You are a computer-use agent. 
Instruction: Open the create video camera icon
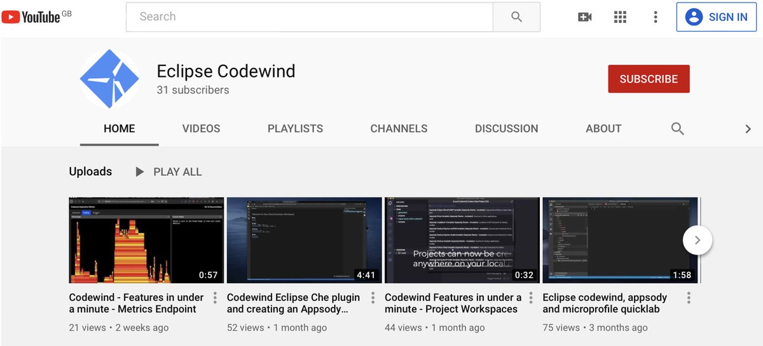[x=584, y=17]
